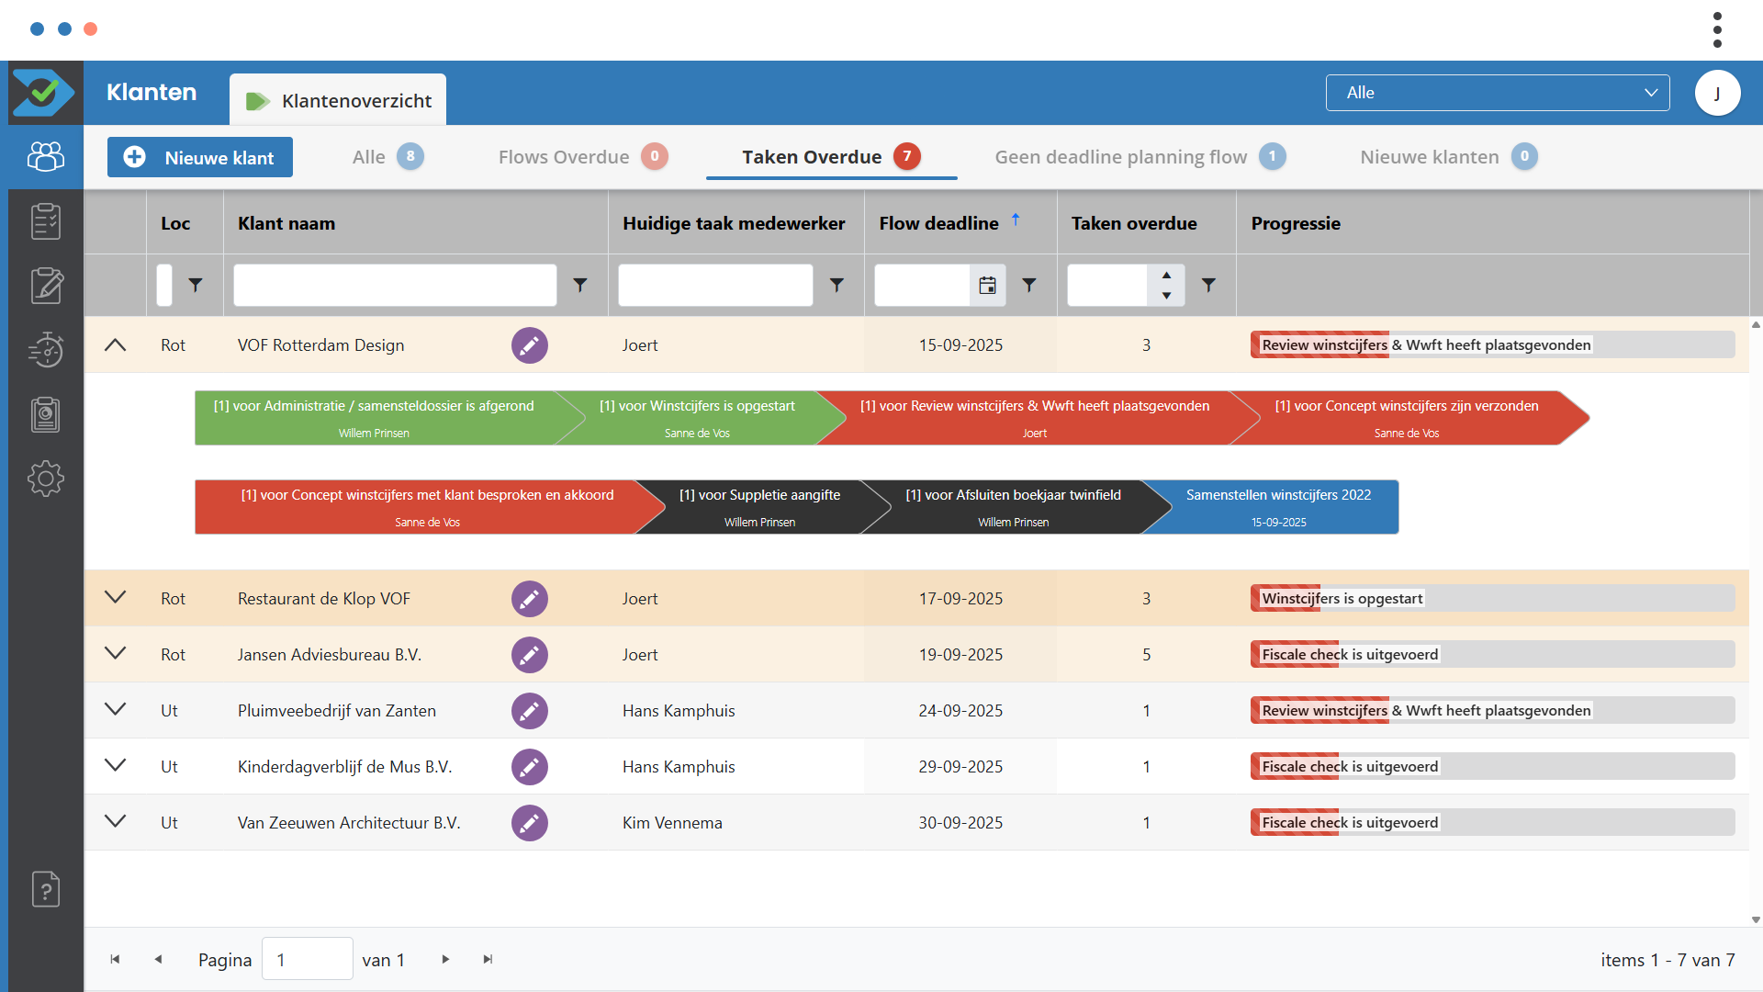Click the checklist tasks sidebar icon
Viewport: 1763px width, 992px height.
tap(45, 221)
